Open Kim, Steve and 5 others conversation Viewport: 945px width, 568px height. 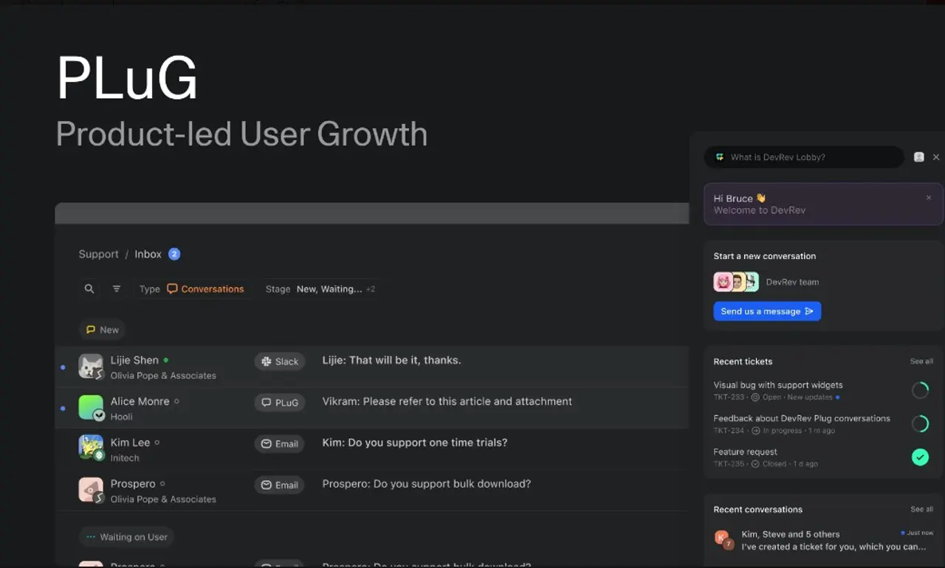[x=822, y=540]
